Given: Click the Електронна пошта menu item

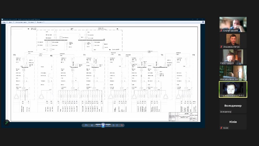Looking at the screenshot, I should pos(21,22).
